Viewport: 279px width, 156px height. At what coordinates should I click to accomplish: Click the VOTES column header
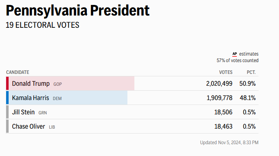pyautogui.click(x=226, y=72)
